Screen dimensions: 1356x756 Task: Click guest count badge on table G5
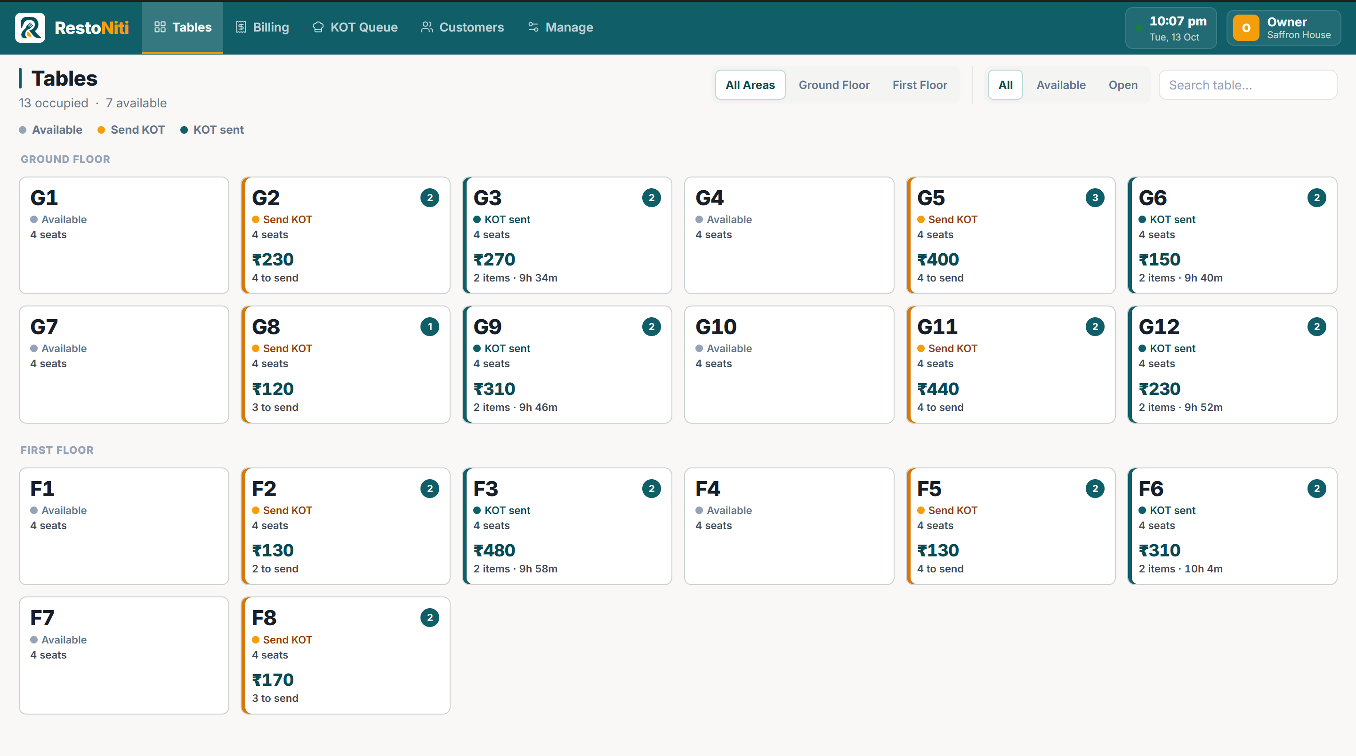(1095, 197)
